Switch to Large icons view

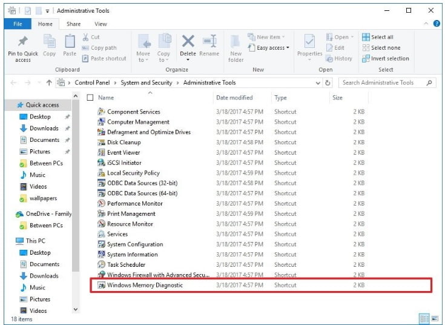435,318
